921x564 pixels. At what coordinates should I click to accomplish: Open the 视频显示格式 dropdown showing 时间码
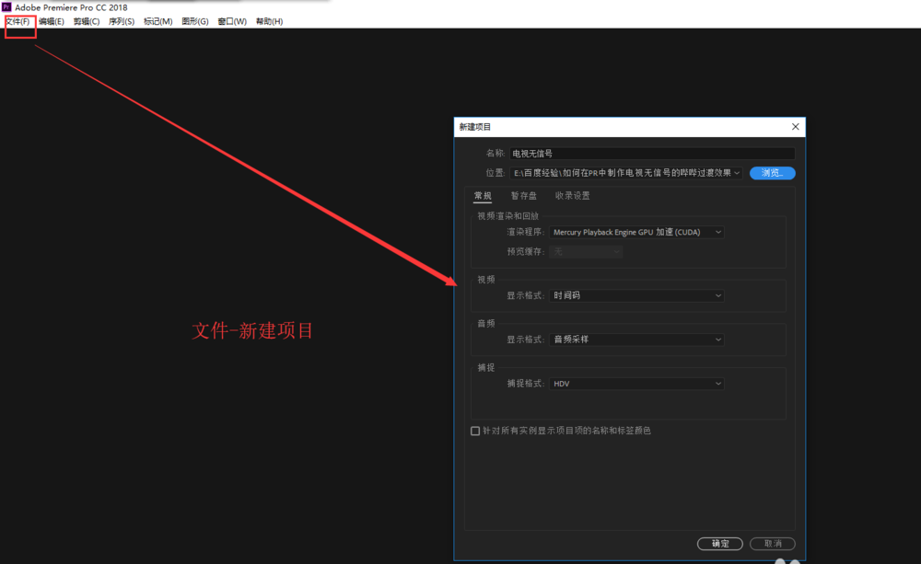point(638,295)
